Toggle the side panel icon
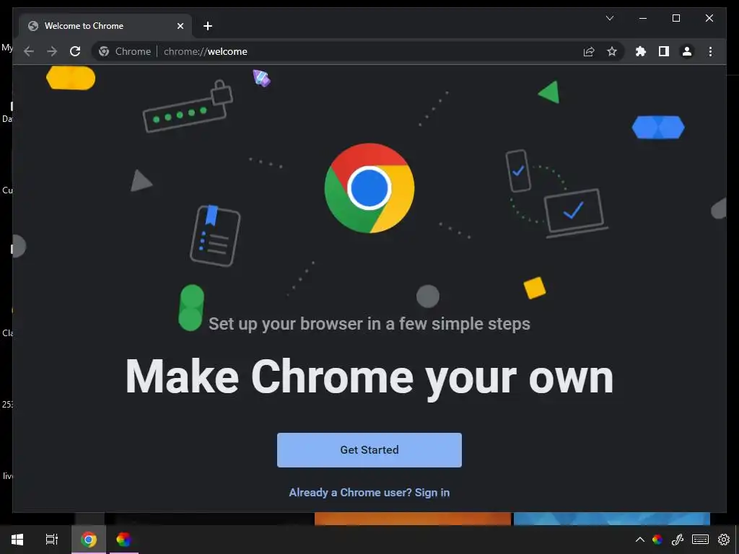This screenshot has height=554, width=739. 664,51
